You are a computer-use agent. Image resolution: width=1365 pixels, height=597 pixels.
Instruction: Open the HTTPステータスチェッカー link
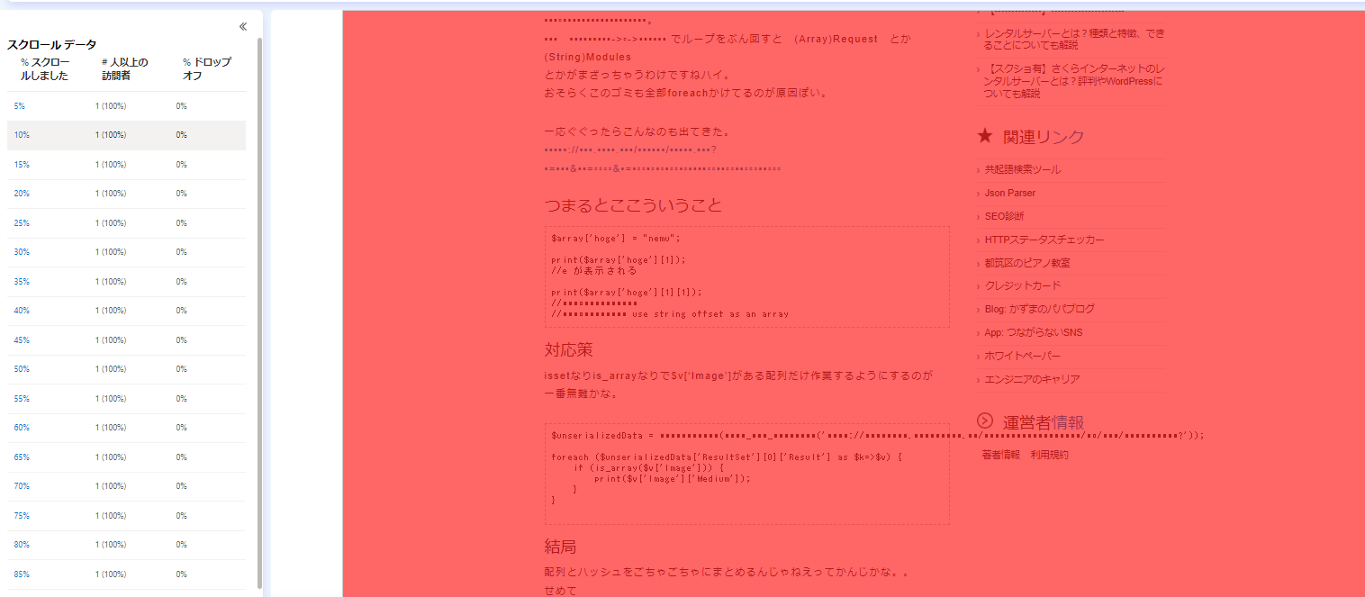click(x=1044, y=240)
